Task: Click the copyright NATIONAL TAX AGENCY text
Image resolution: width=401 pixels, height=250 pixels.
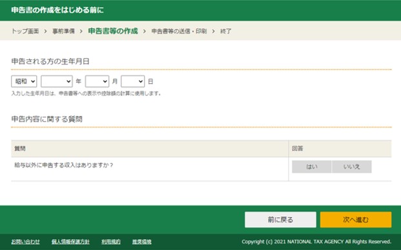Action: [316, 242]
